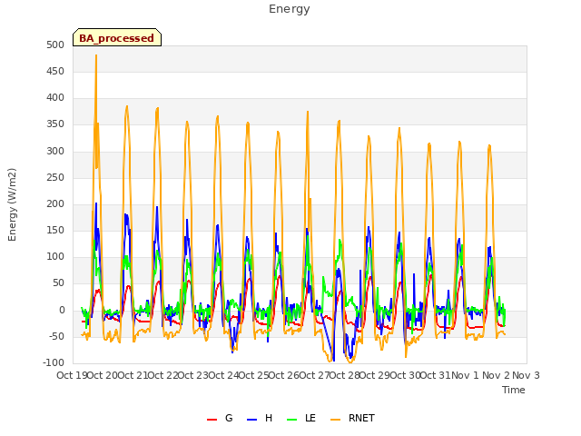Click the blue H legend color marker
The width and height of the screenshot is (581, 436).
252,420
